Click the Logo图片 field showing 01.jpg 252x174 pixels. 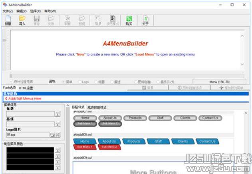pyautogui.click(x=28, y=134)
